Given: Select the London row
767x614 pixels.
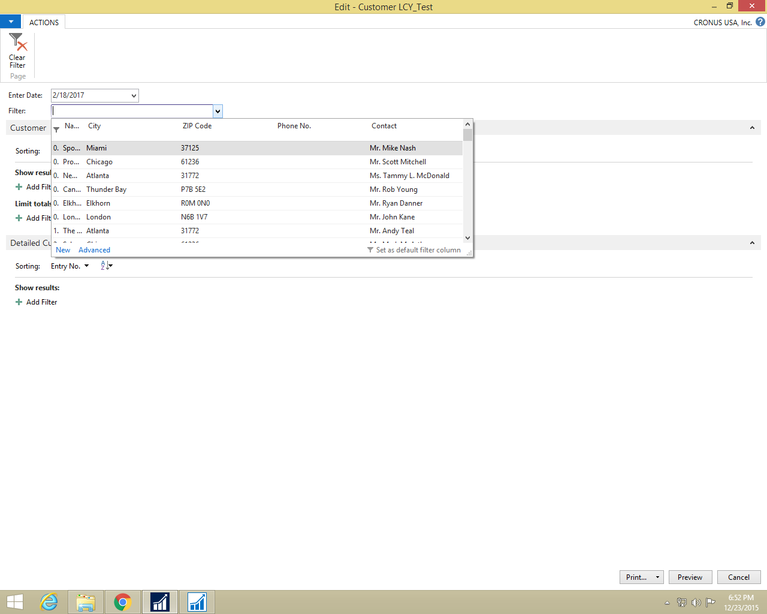Looking at the screenshot, I should pos(257,217).
